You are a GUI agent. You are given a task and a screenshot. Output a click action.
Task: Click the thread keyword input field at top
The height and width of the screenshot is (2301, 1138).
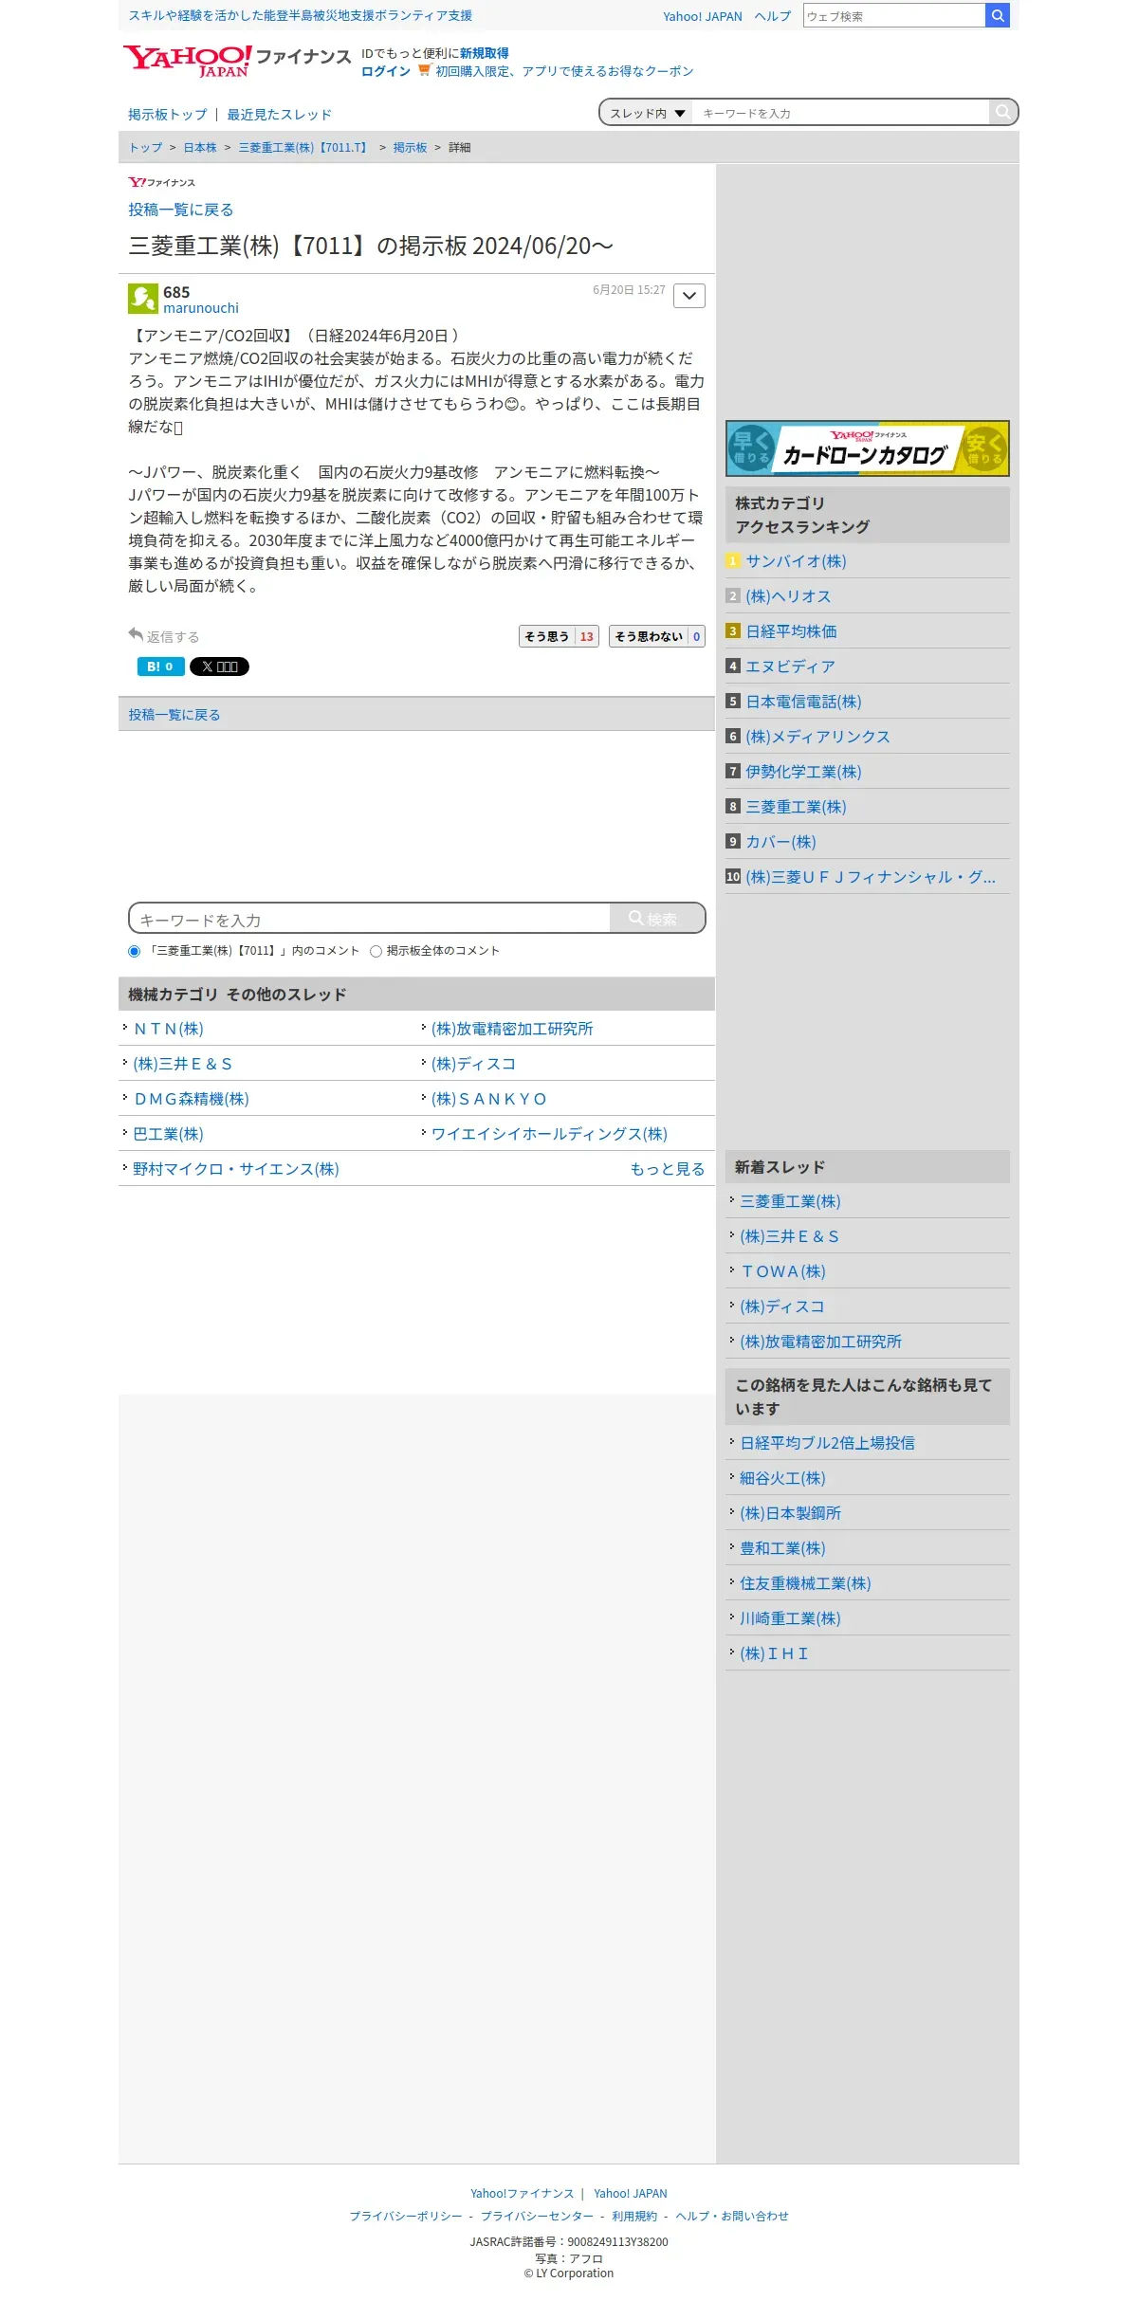[840, 113]
